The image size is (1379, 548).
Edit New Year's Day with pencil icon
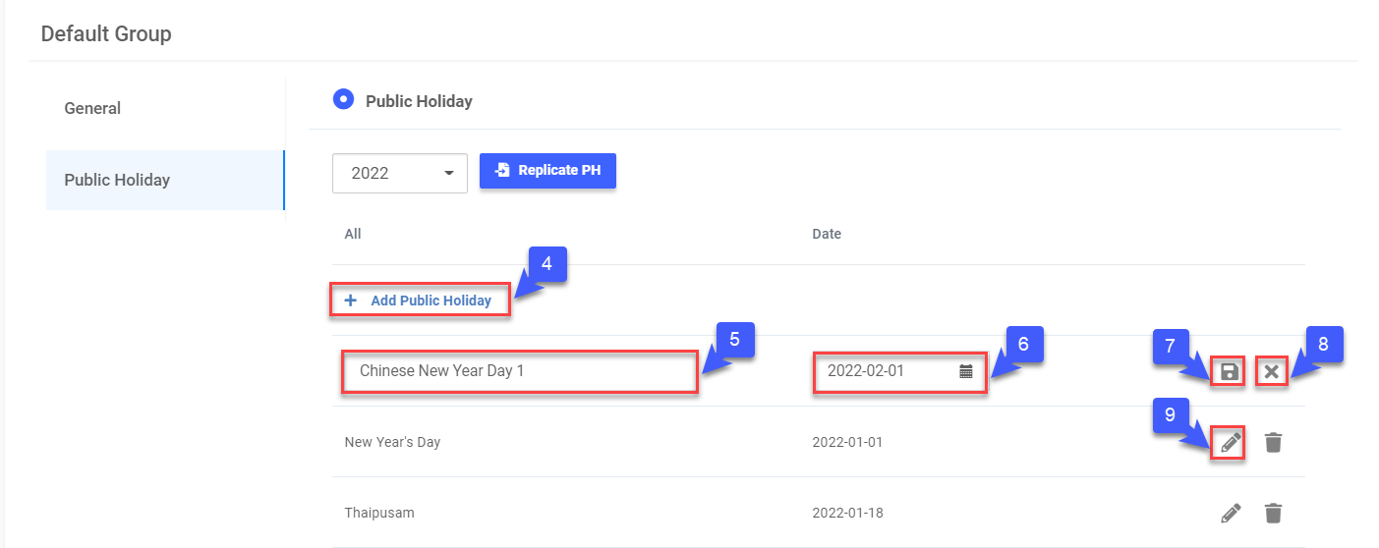1230,442
